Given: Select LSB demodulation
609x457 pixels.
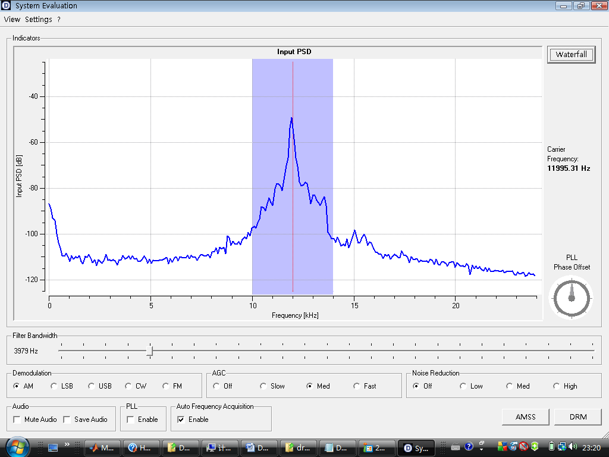Looking at the screenshot, I should click(62, 386).
